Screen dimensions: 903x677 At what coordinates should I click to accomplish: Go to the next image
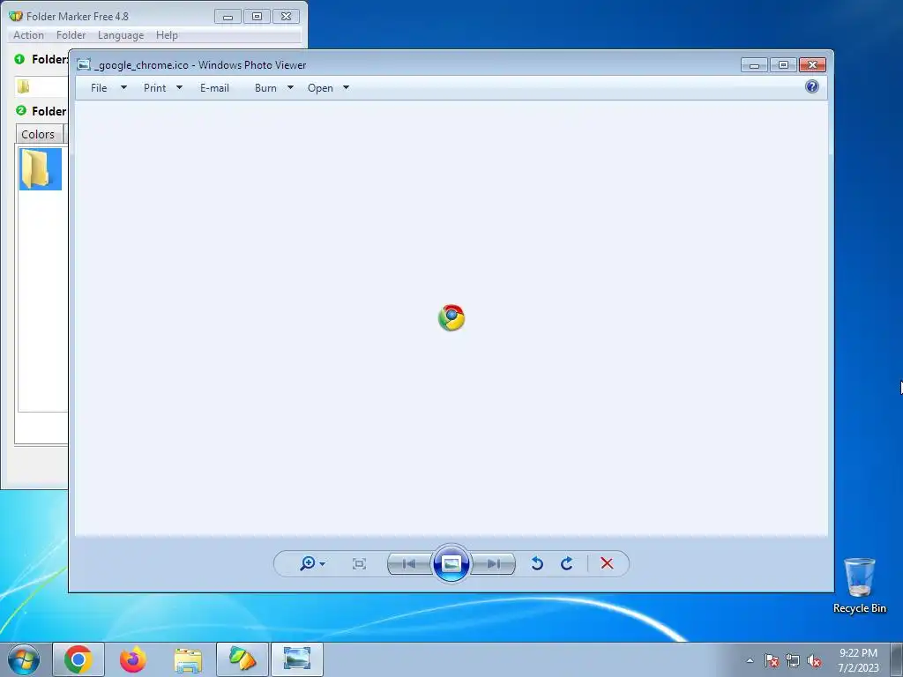493,563
